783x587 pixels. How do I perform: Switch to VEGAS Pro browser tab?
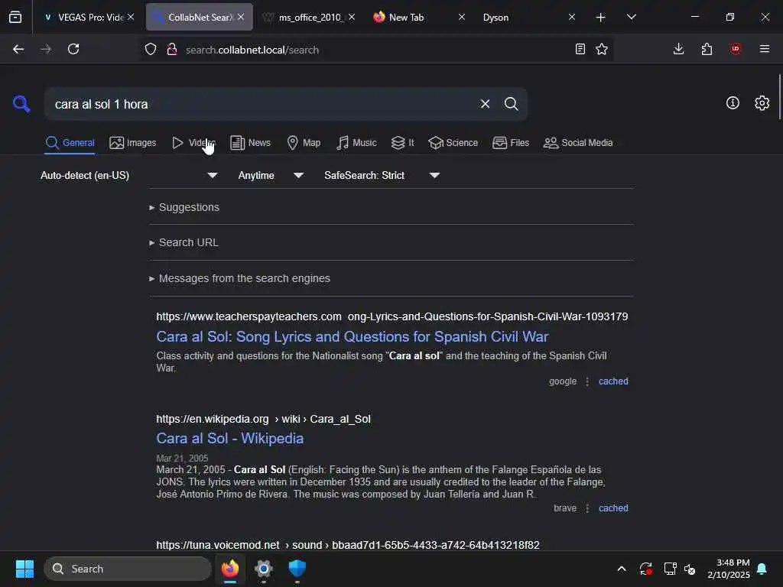click(x=89, y=17)
